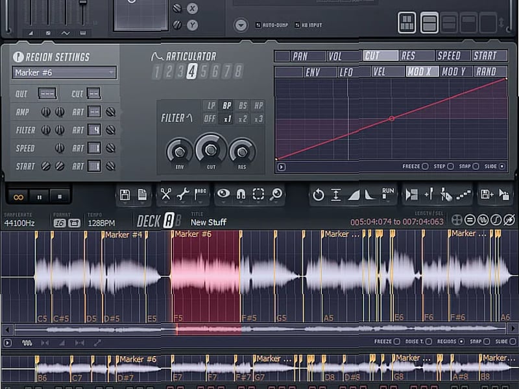Open the Marker #6 region dropdown
Image resolution: width=519 pixels, height=389 pixels.
[63, 73]
